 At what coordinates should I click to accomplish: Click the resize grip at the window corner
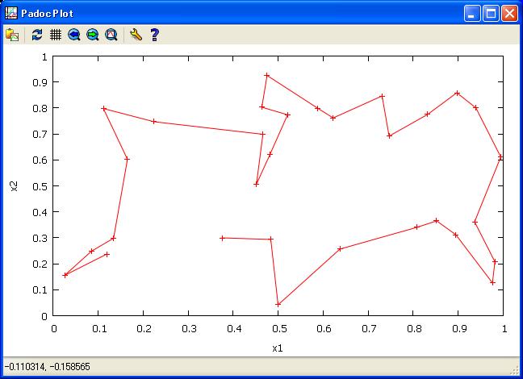(515, 371)
